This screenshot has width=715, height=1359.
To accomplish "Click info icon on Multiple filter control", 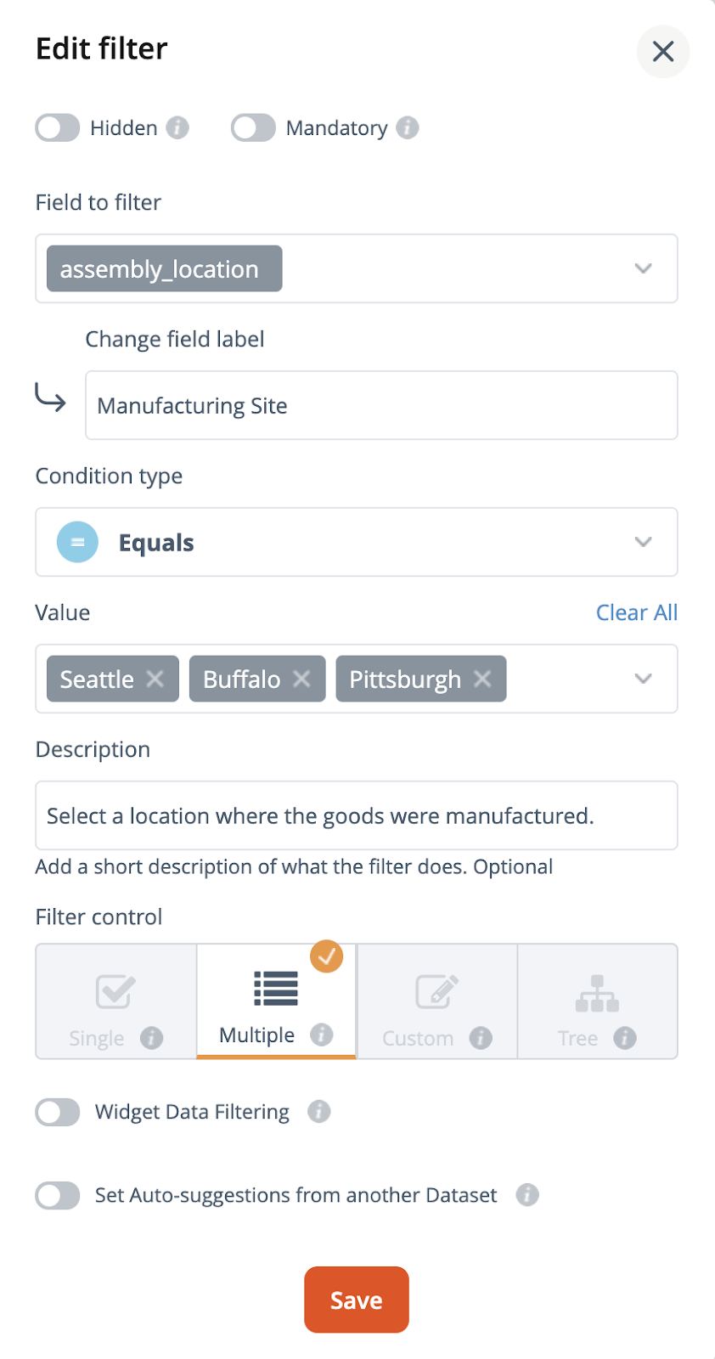I will (322, 1035).
